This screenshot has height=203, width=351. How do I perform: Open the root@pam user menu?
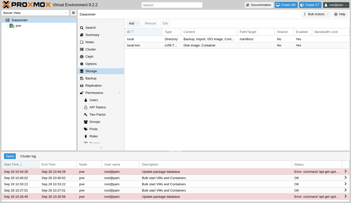[336, 5]
